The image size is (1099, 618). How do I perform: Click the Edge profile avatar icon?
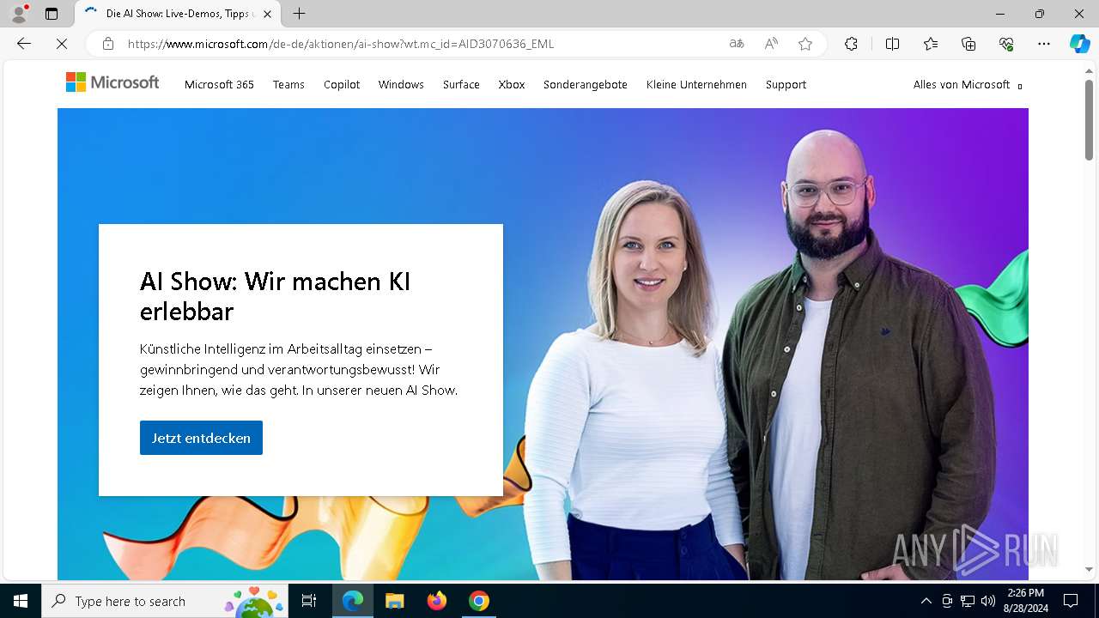coord(19,14)
